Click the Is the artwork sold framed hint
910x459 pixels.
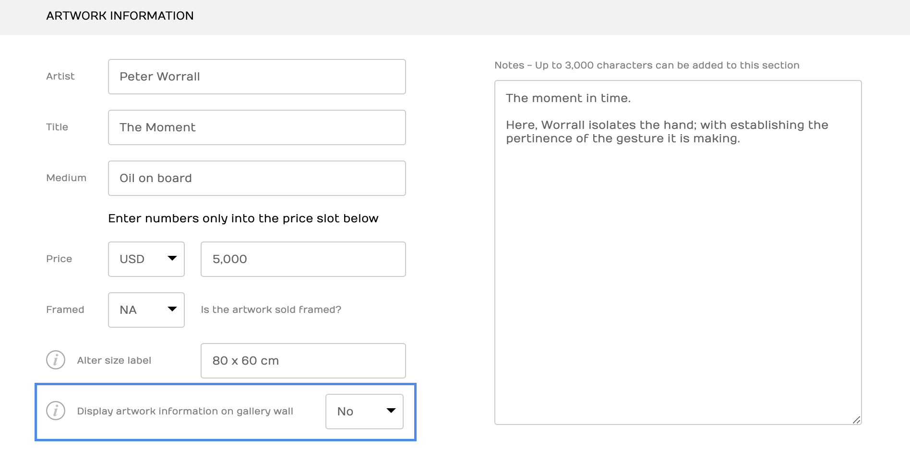tap(271, 310)
